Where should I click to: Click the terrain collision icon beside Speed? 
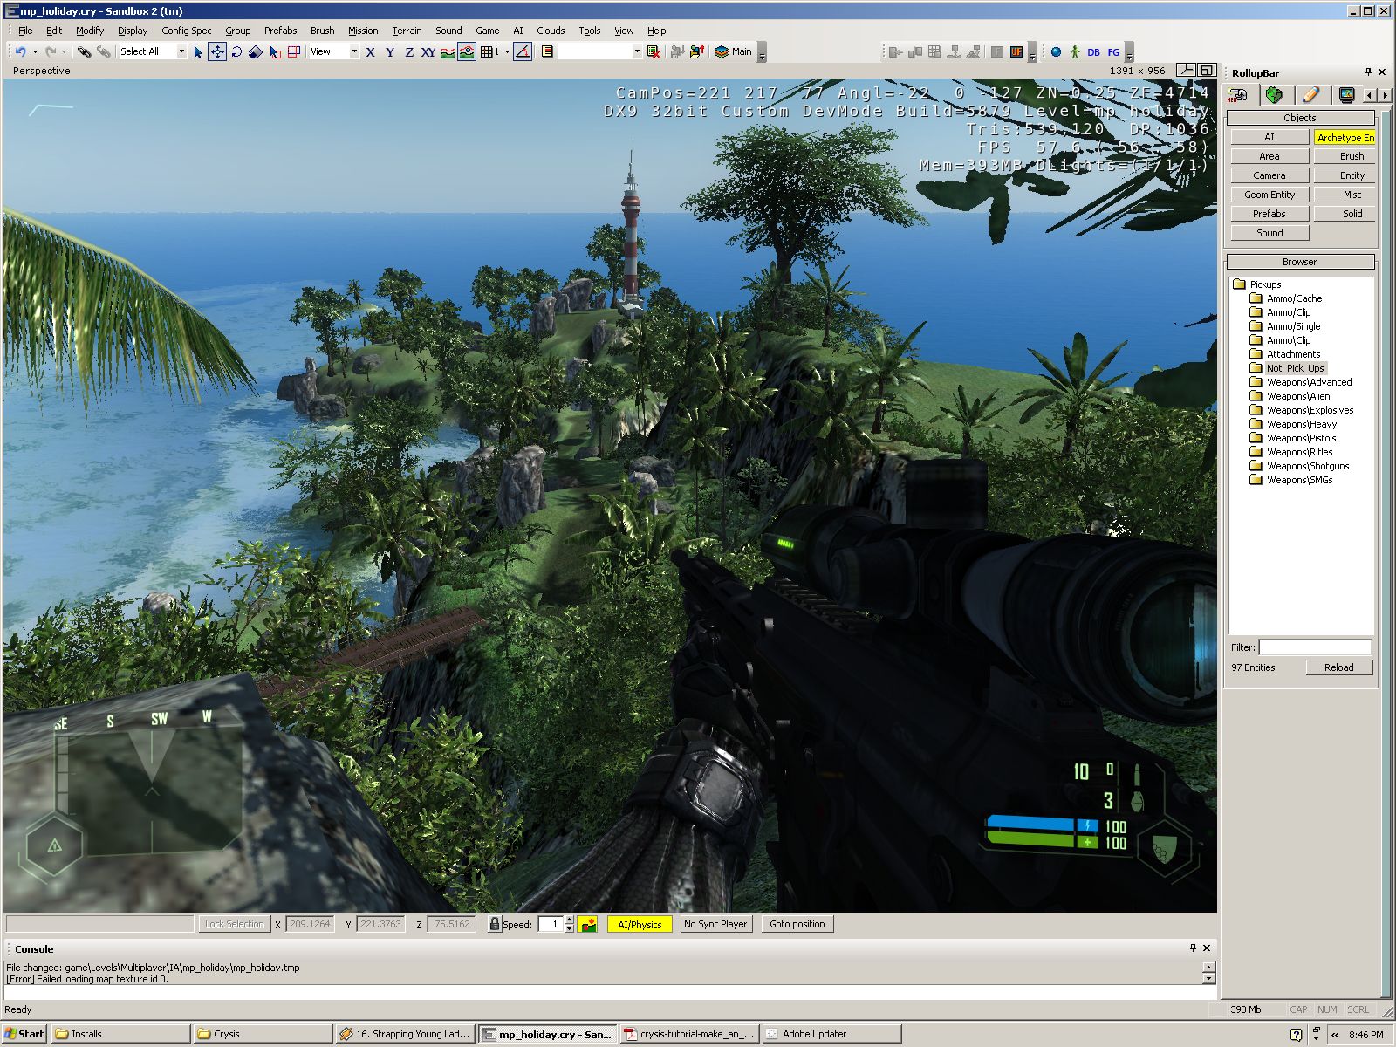[588, 925]
